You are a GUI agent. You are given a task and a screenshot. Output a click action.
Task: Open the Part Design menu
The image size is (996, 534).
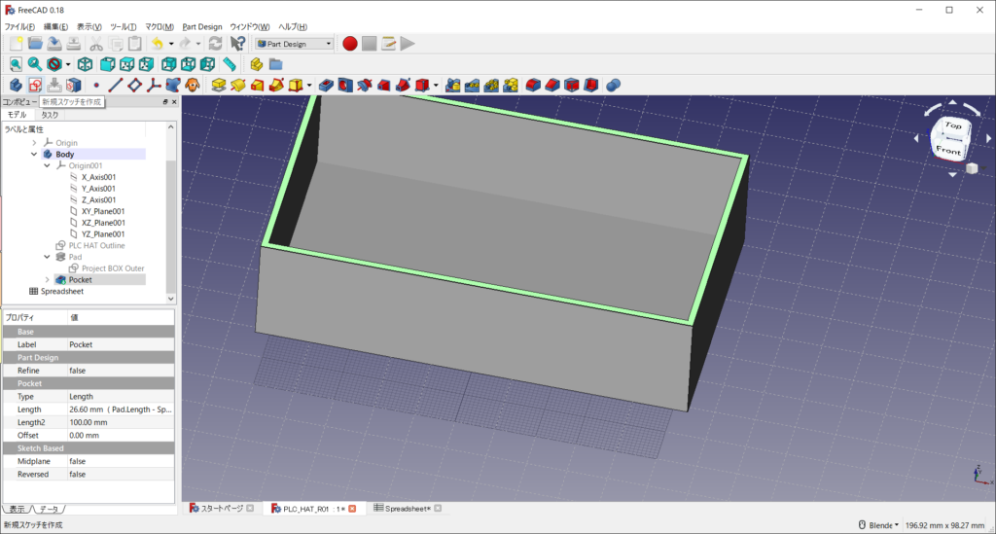pyautogui.click(x=202, y=26)
